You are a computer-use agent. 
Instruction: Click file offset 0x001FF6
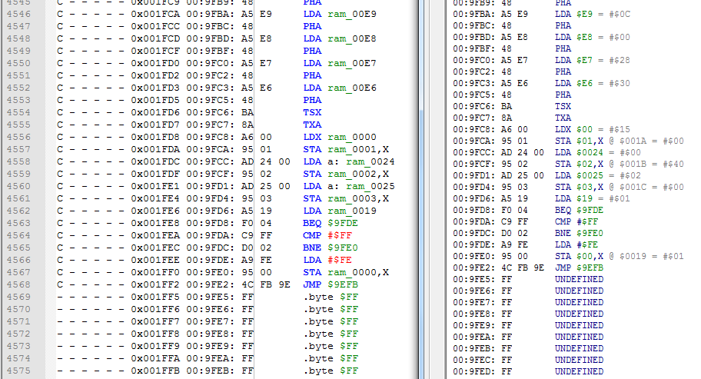tap(155, 309)
